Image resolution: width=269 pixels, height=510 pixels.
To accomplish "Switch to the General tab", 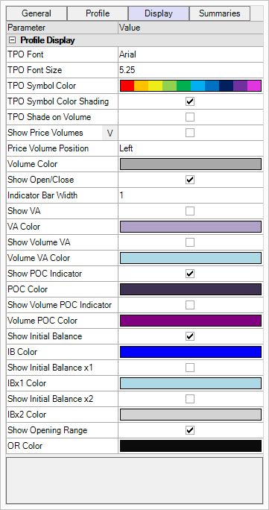I will click(x=37, y=13).
